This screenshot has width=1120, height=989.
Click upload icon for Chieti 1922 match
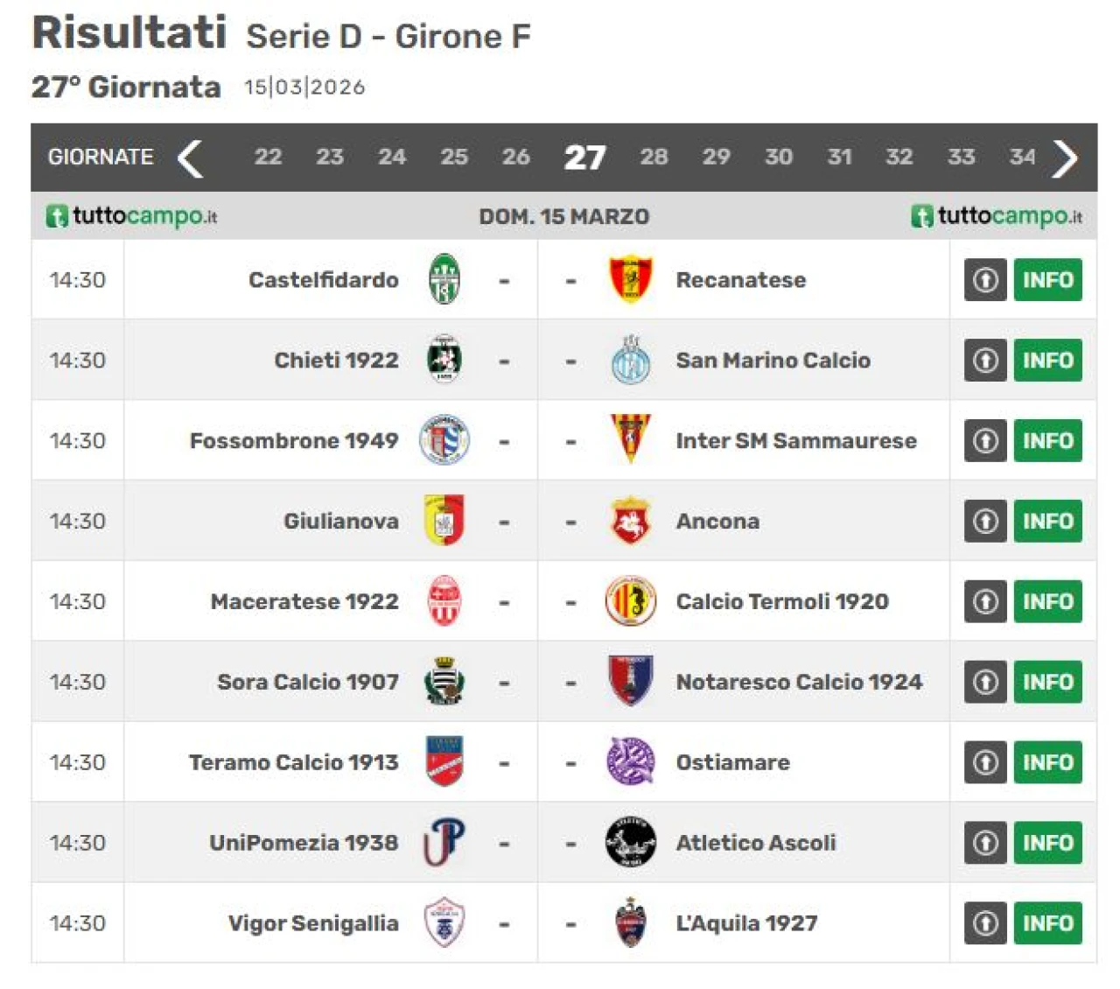(x=985, y=361)
